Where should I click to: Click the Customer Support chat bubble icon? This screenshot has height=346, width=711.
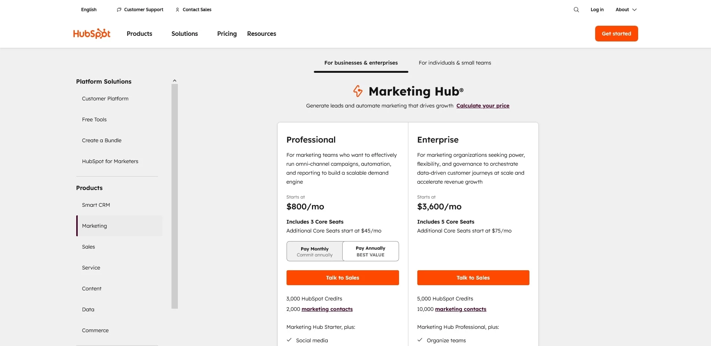click(x=119, y=9)
